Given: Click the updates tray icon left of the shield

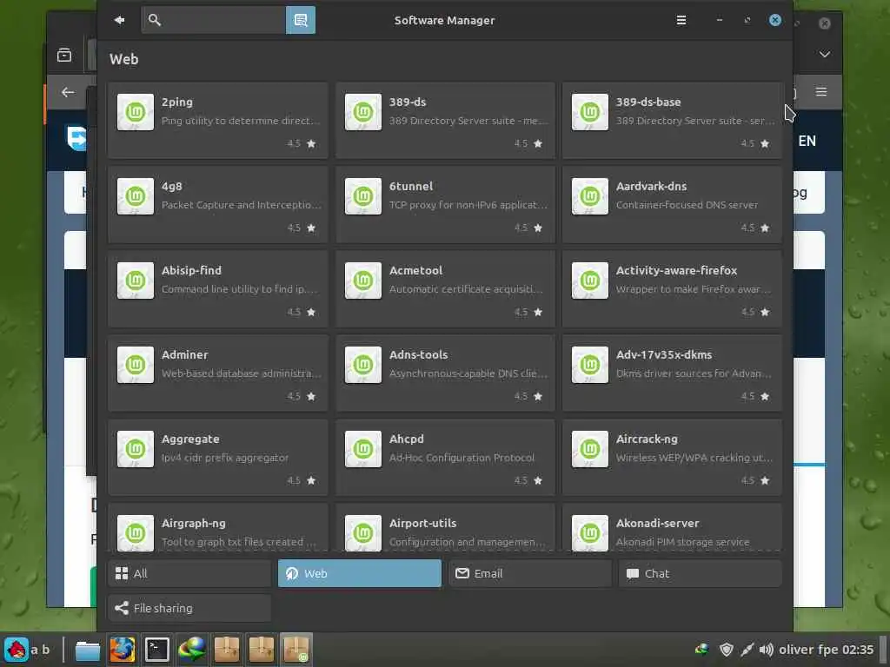Looking at the screenshot, I should [x=702, y=649].
